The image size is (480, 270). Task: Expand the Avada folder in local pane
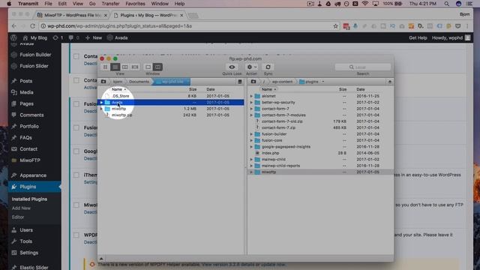[x=102, y=102]
